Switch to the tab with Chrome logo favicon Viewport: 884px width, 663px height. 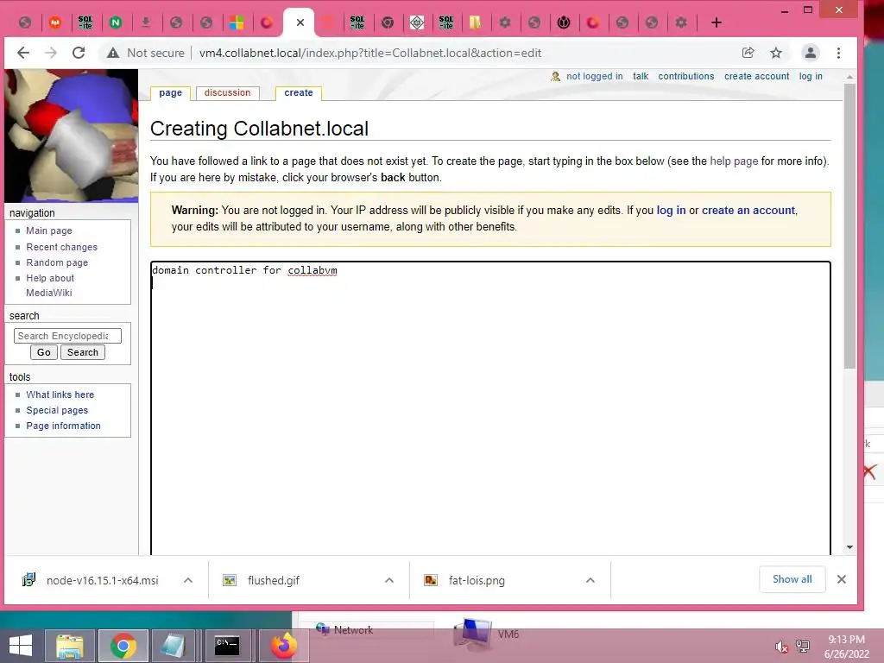[x=388, y=22]
